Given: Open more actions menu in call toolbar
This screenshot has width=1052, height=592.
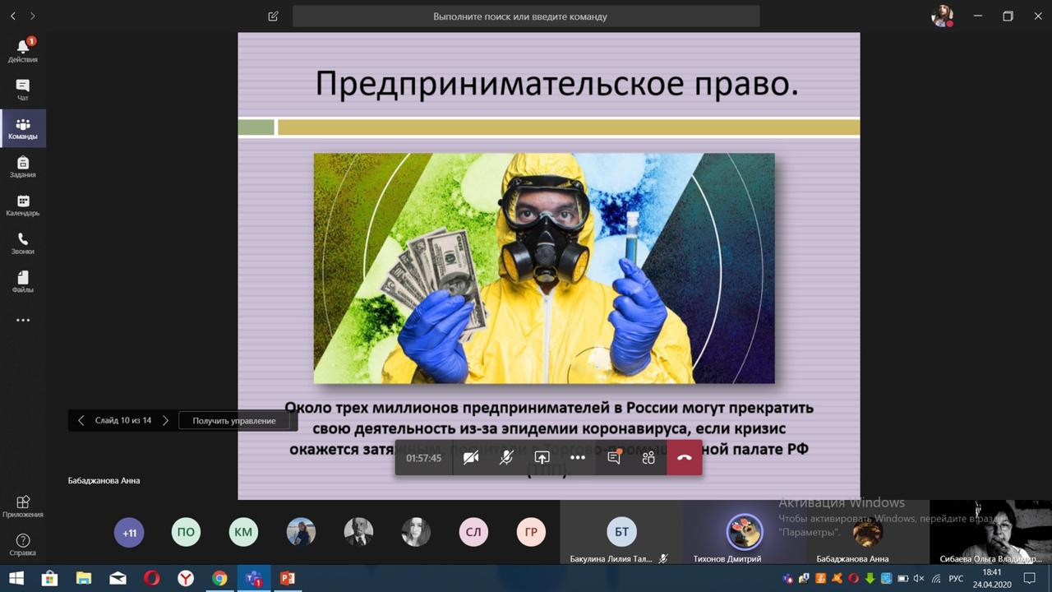Looking at the screenshot, I should point(578,458).
